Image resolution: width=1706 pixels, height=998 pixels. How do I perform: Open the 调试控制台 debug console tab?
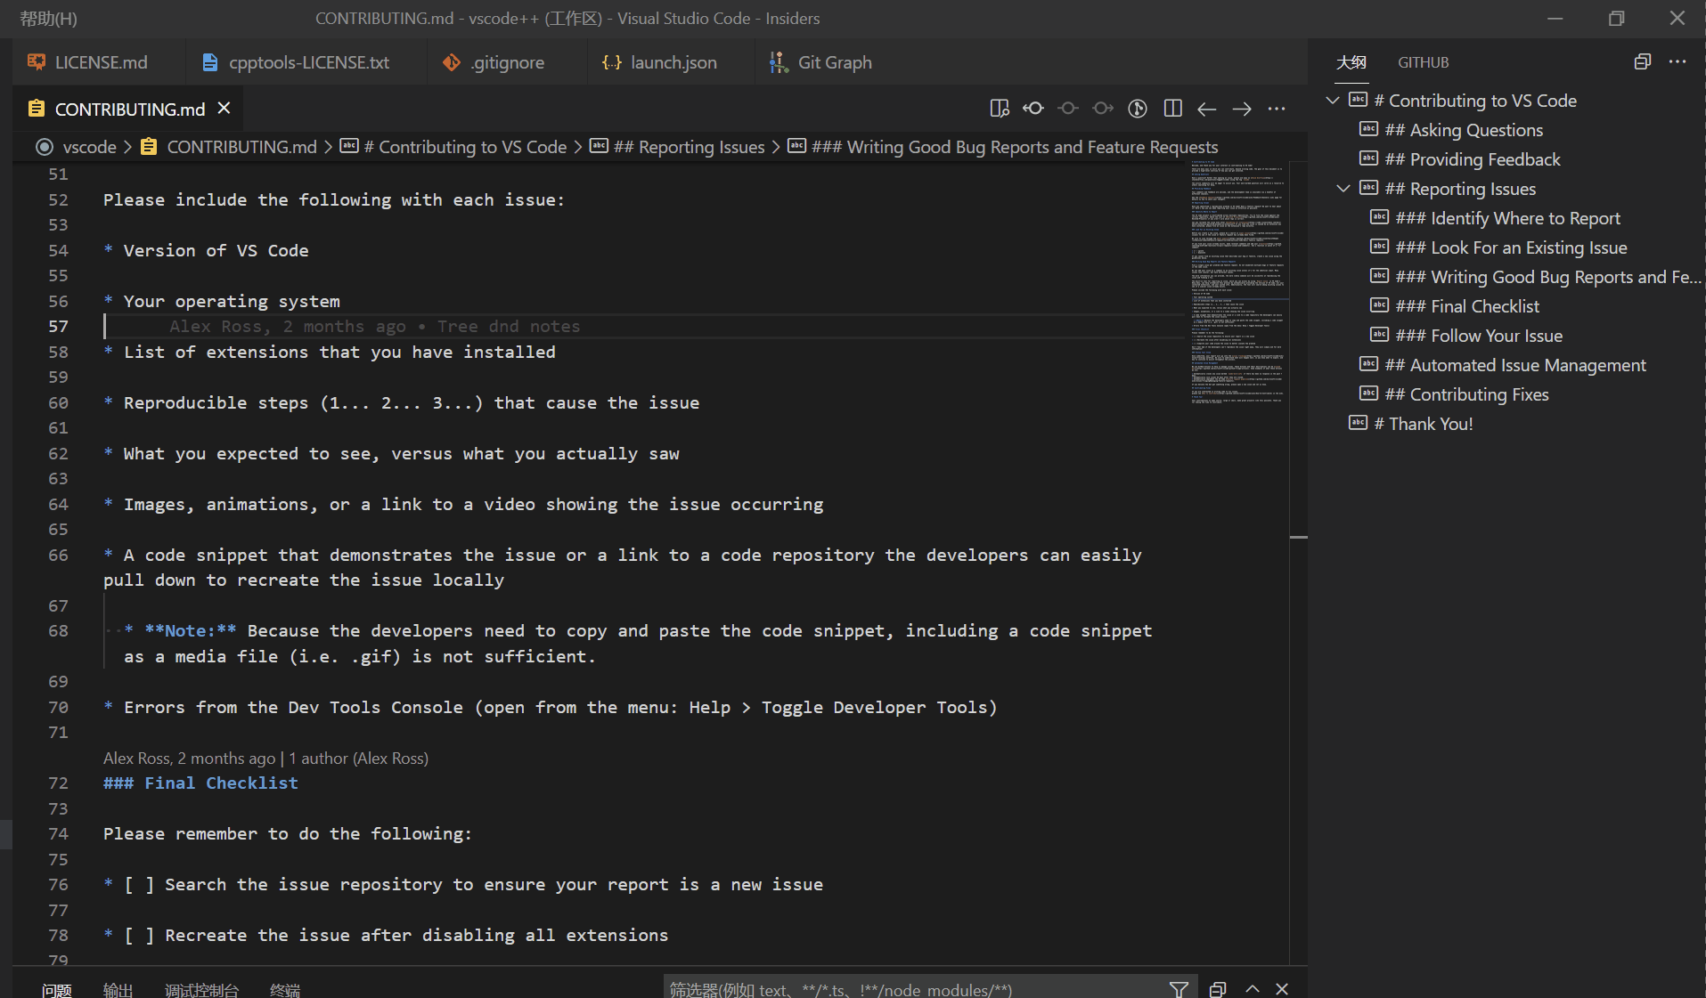pyautogui.click(x=201, y=990)
